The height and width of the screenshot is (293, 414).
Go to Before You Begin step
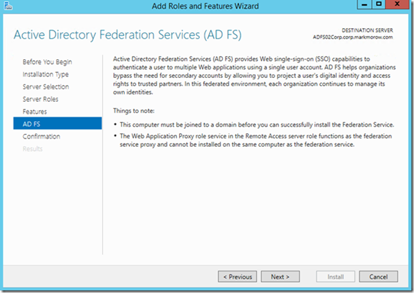pos(48,62)
